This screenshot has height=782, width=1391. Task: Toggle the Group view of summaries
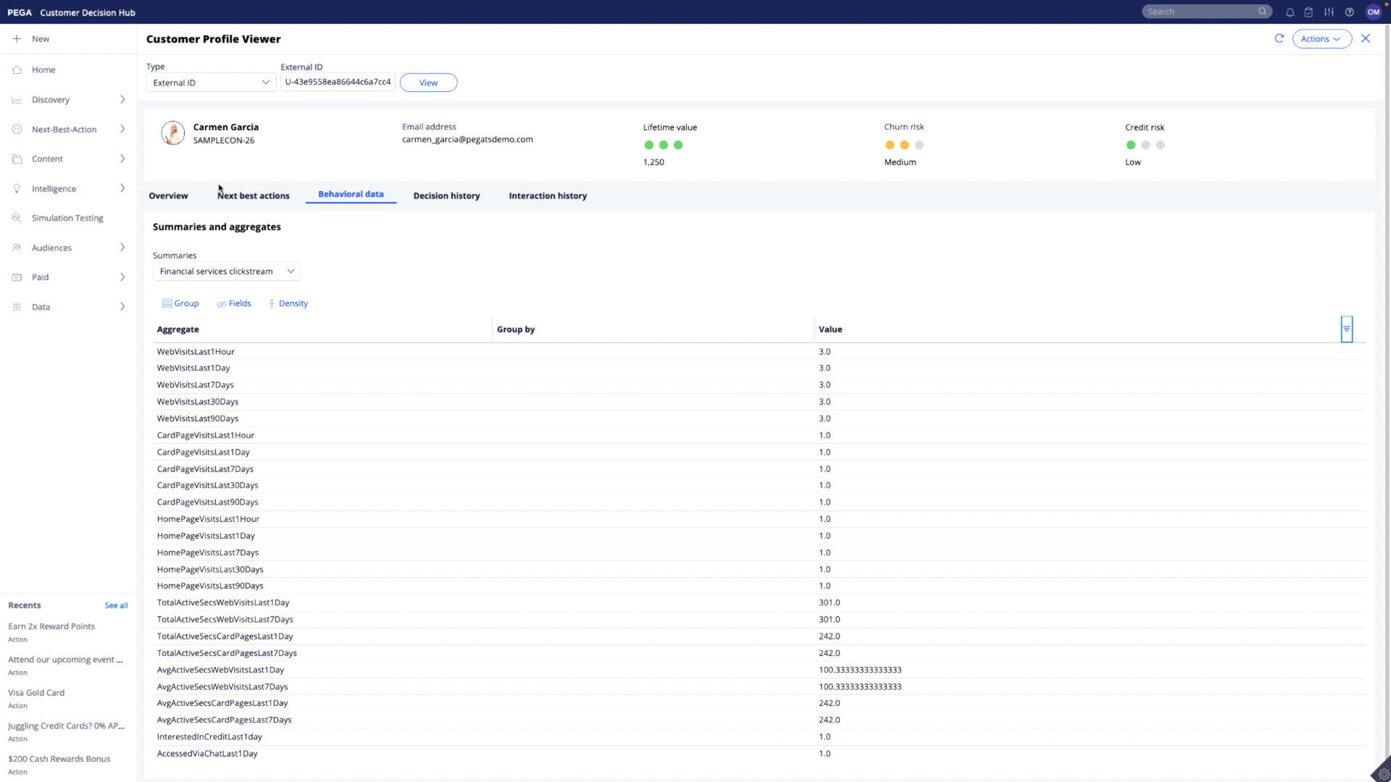180,303
